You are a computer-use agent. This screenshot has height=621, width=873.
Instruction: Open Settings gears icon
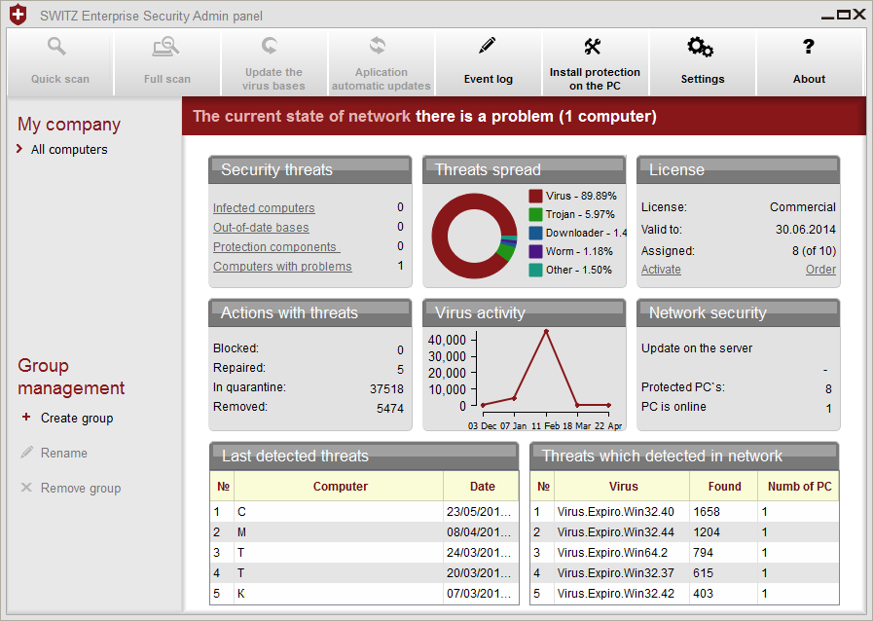coord(701,47)
